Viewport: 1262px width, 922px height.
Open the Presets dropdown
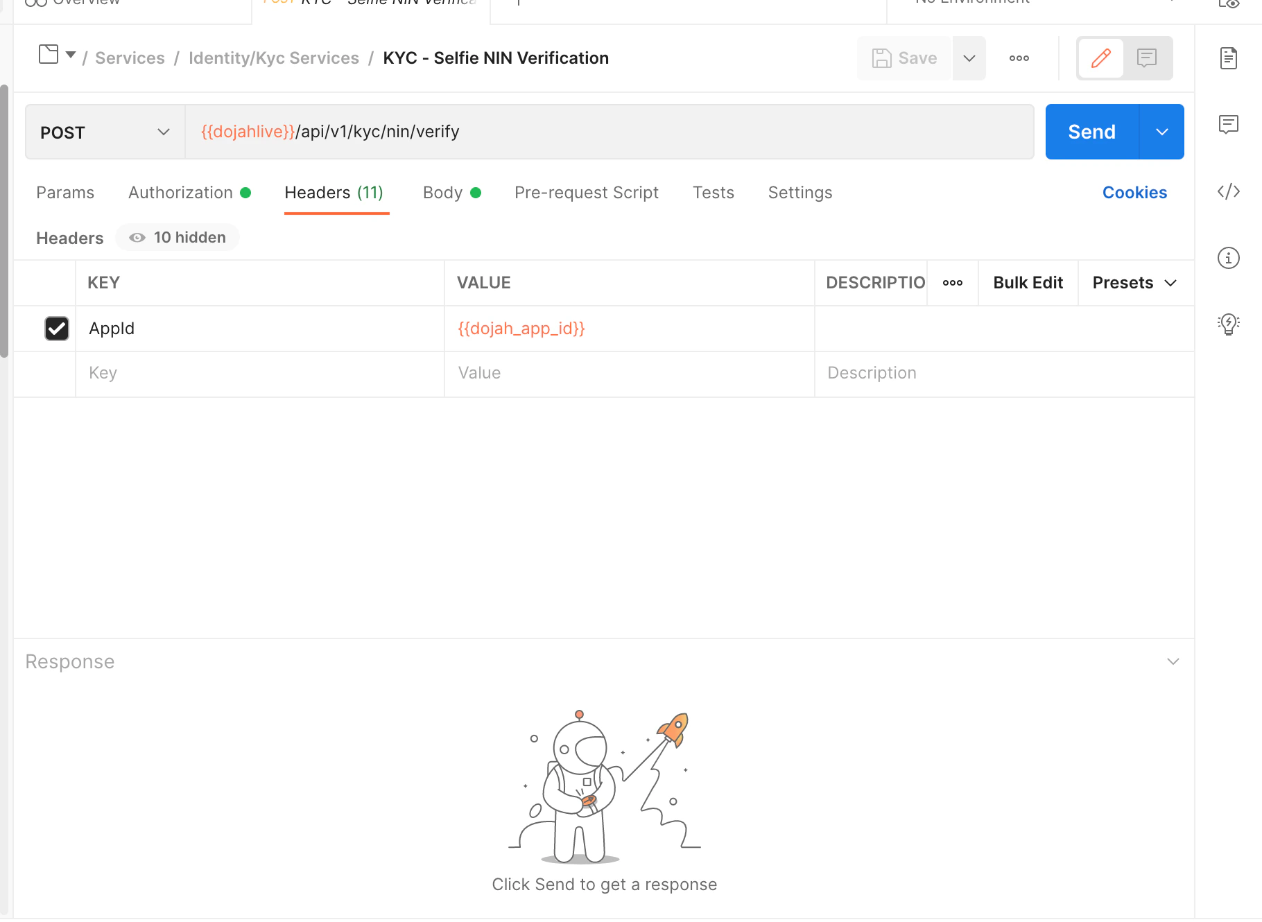[1134, 283]
